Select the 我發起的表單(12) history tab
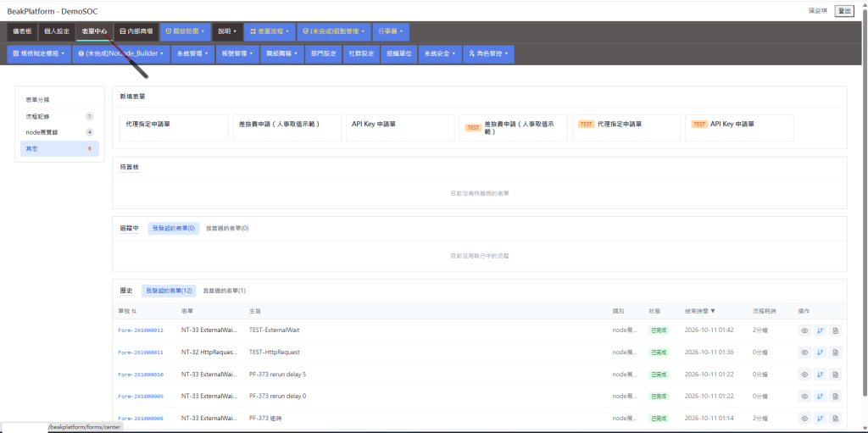The width and height of the screenshot is (868, 433). [x=167, y=291]
